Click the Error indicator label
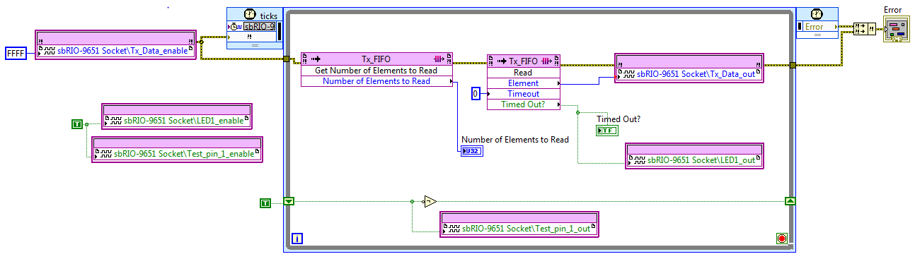The width and height of the screenshot is (915, 259). [894, 9]
